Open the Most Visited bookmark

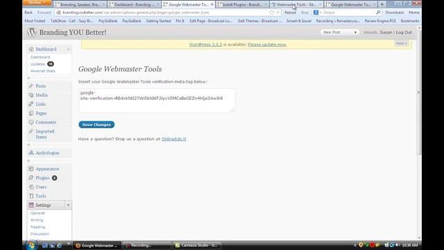[35, 21]
